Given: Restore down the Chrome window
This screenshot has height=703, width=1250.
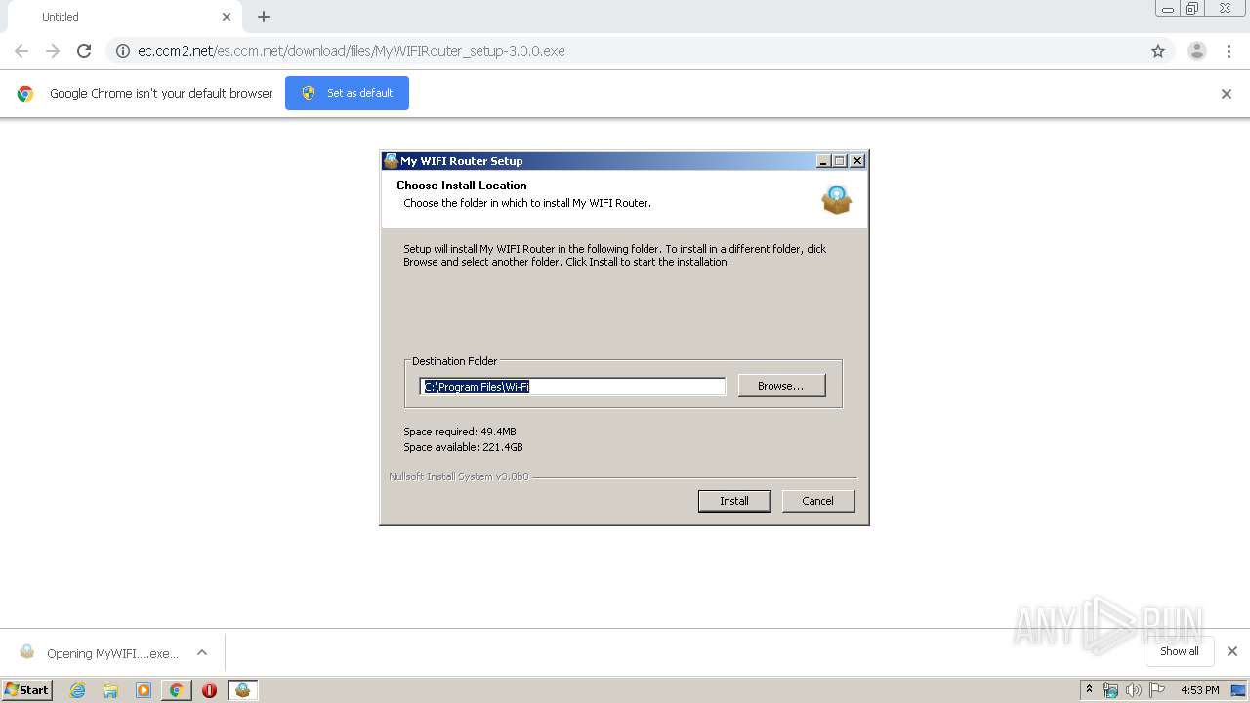Looking at the screenshot, I should [1192, 9].
